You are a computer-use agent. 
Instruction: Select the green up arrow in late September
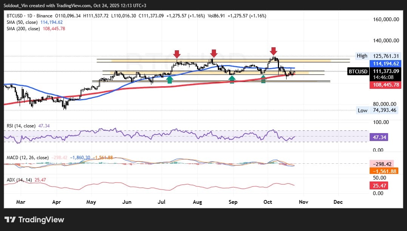(x=263, y=79)
